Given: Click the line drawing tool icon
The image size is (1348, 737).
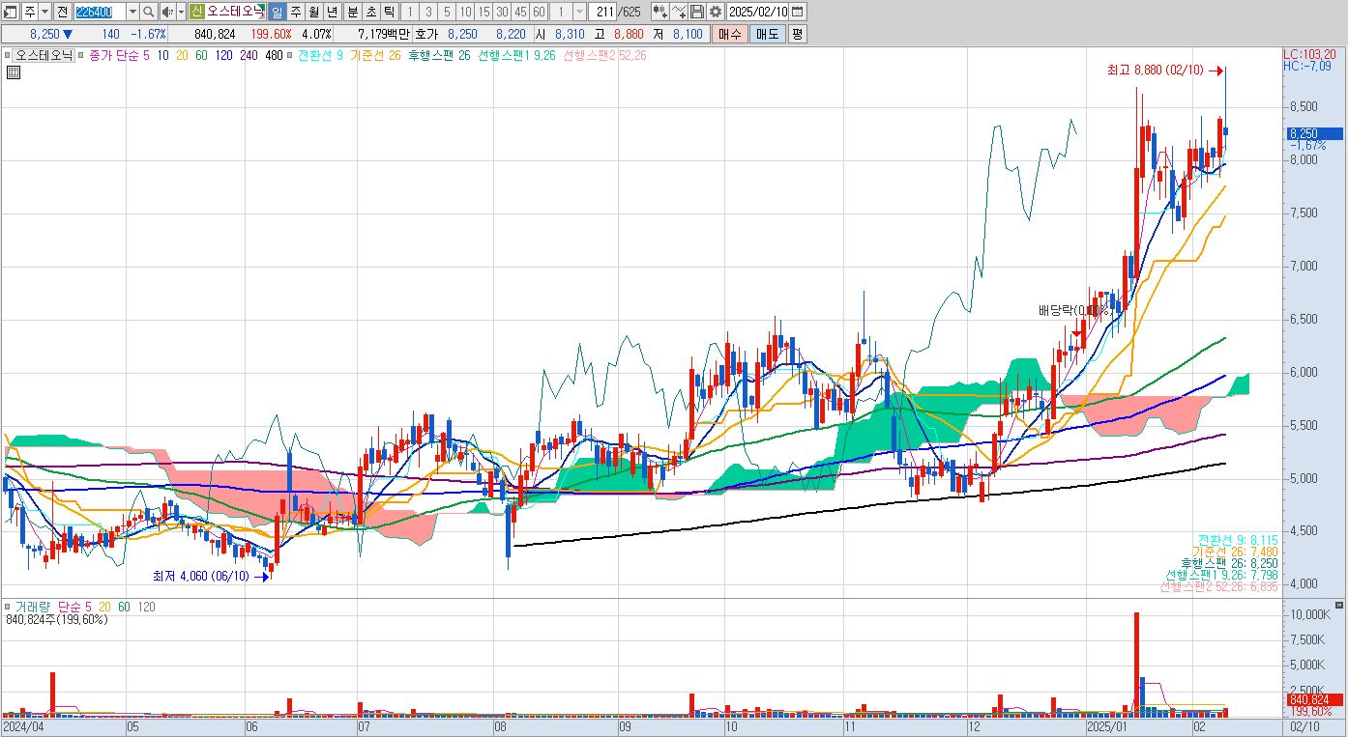Looking at the screenshot, I should [679, 12].
